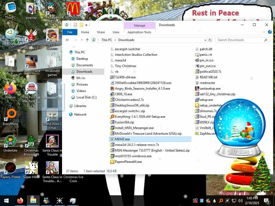Open Christmas Browser 99 desktop icon

(31, 145)
